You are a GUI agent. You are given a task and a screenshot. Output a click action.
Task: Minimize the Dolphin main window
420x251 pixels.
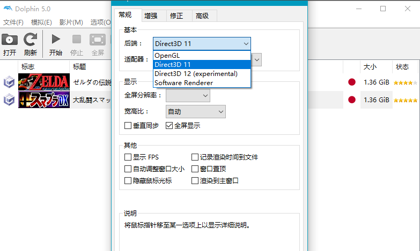(x=359, y=9)
